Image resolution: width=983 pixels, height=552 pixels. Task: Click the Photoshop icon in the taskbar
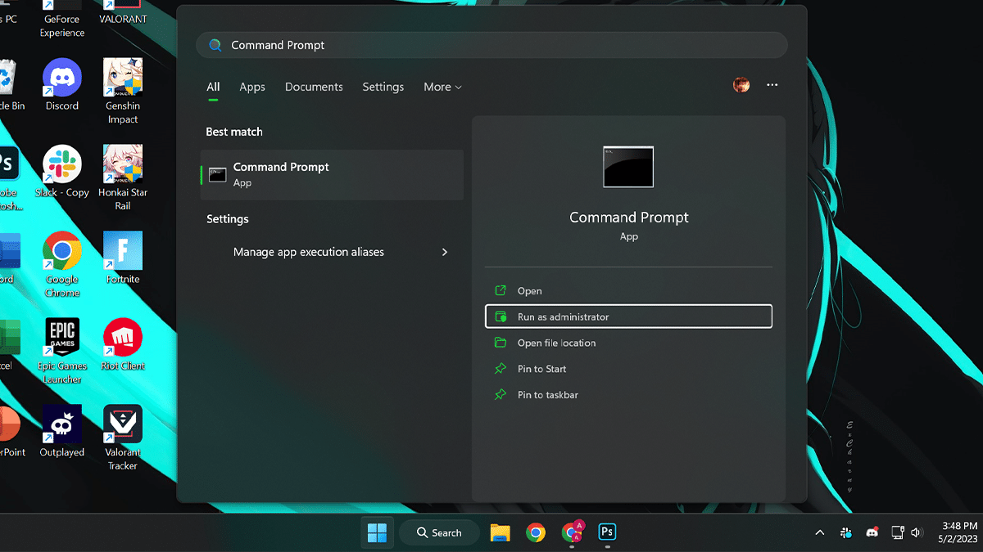pos(607,532)
